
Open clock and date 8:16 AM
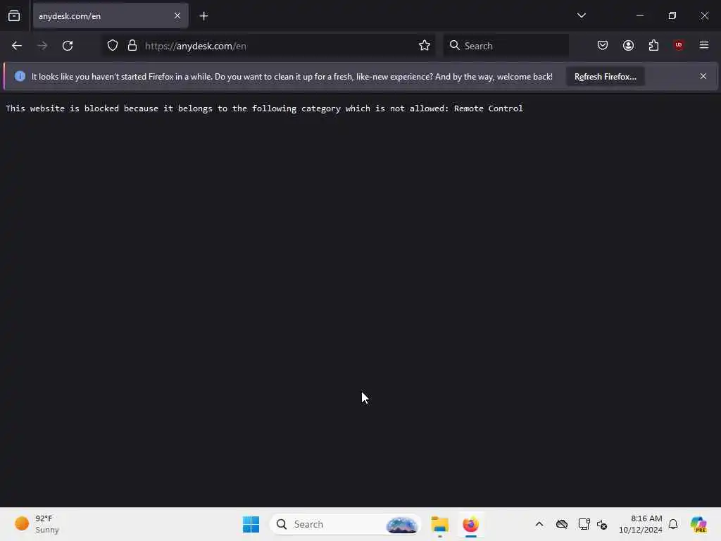click(640, 524)
